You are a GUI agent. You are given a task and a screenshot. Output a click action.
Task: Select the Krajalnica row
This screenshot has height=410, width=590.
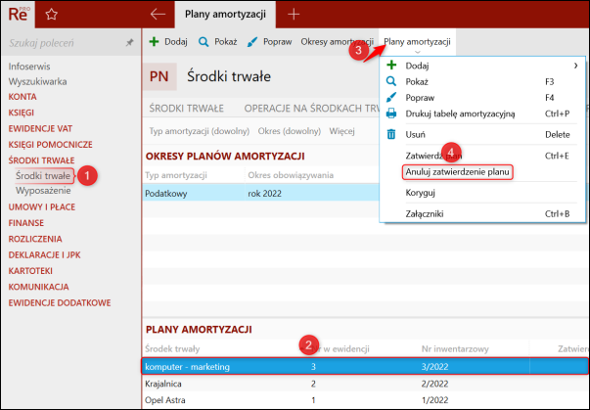tap(365, 384)
